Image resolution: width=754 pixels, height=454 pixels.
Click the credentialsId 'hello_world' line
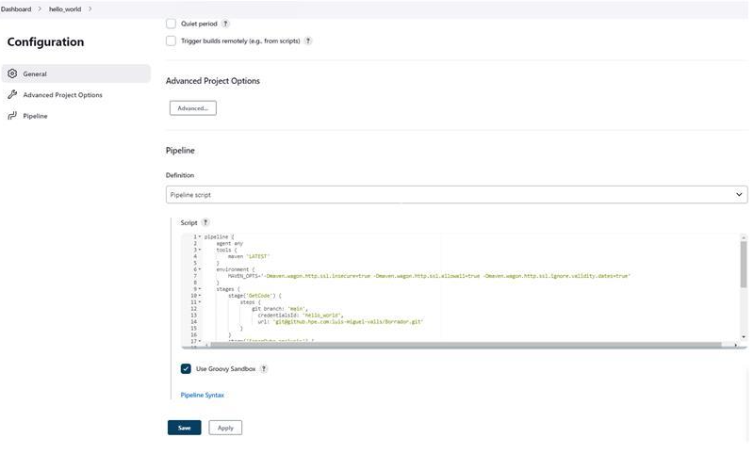click(301, 316)
